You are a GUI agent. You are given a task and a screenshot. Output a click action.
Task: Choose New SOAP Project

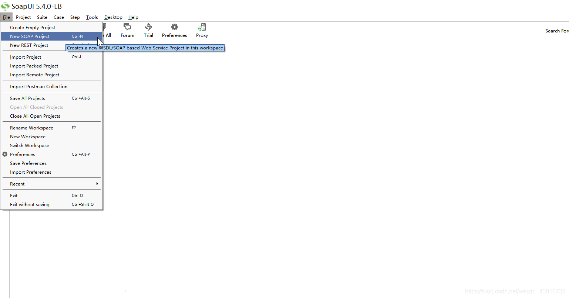coord(51,37)
